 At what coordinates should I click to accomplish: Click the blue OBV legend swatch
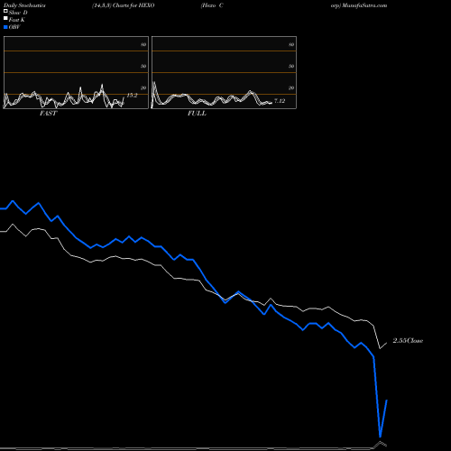click(x=5, y=27)
